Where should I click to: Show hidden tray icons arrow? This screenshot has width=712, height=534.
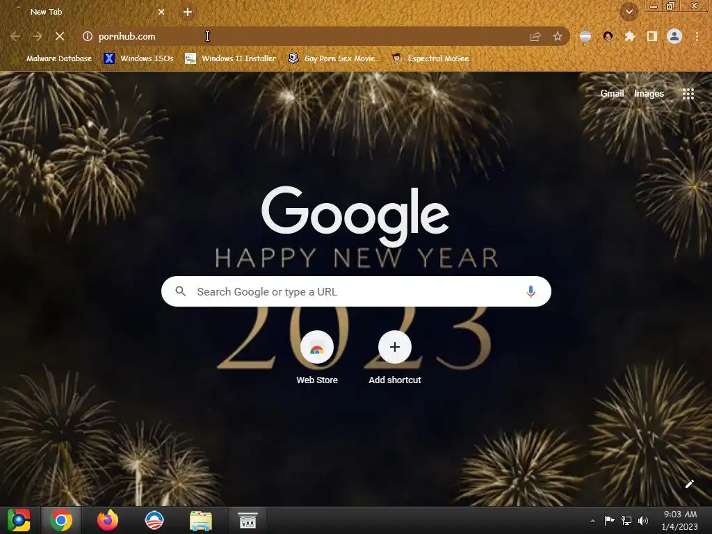coord(592,521)
